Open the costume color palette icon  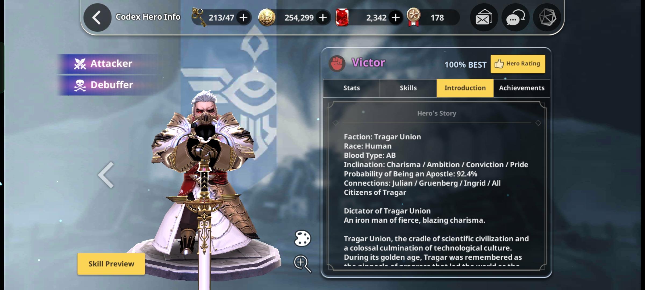click(x=303, y=238)
